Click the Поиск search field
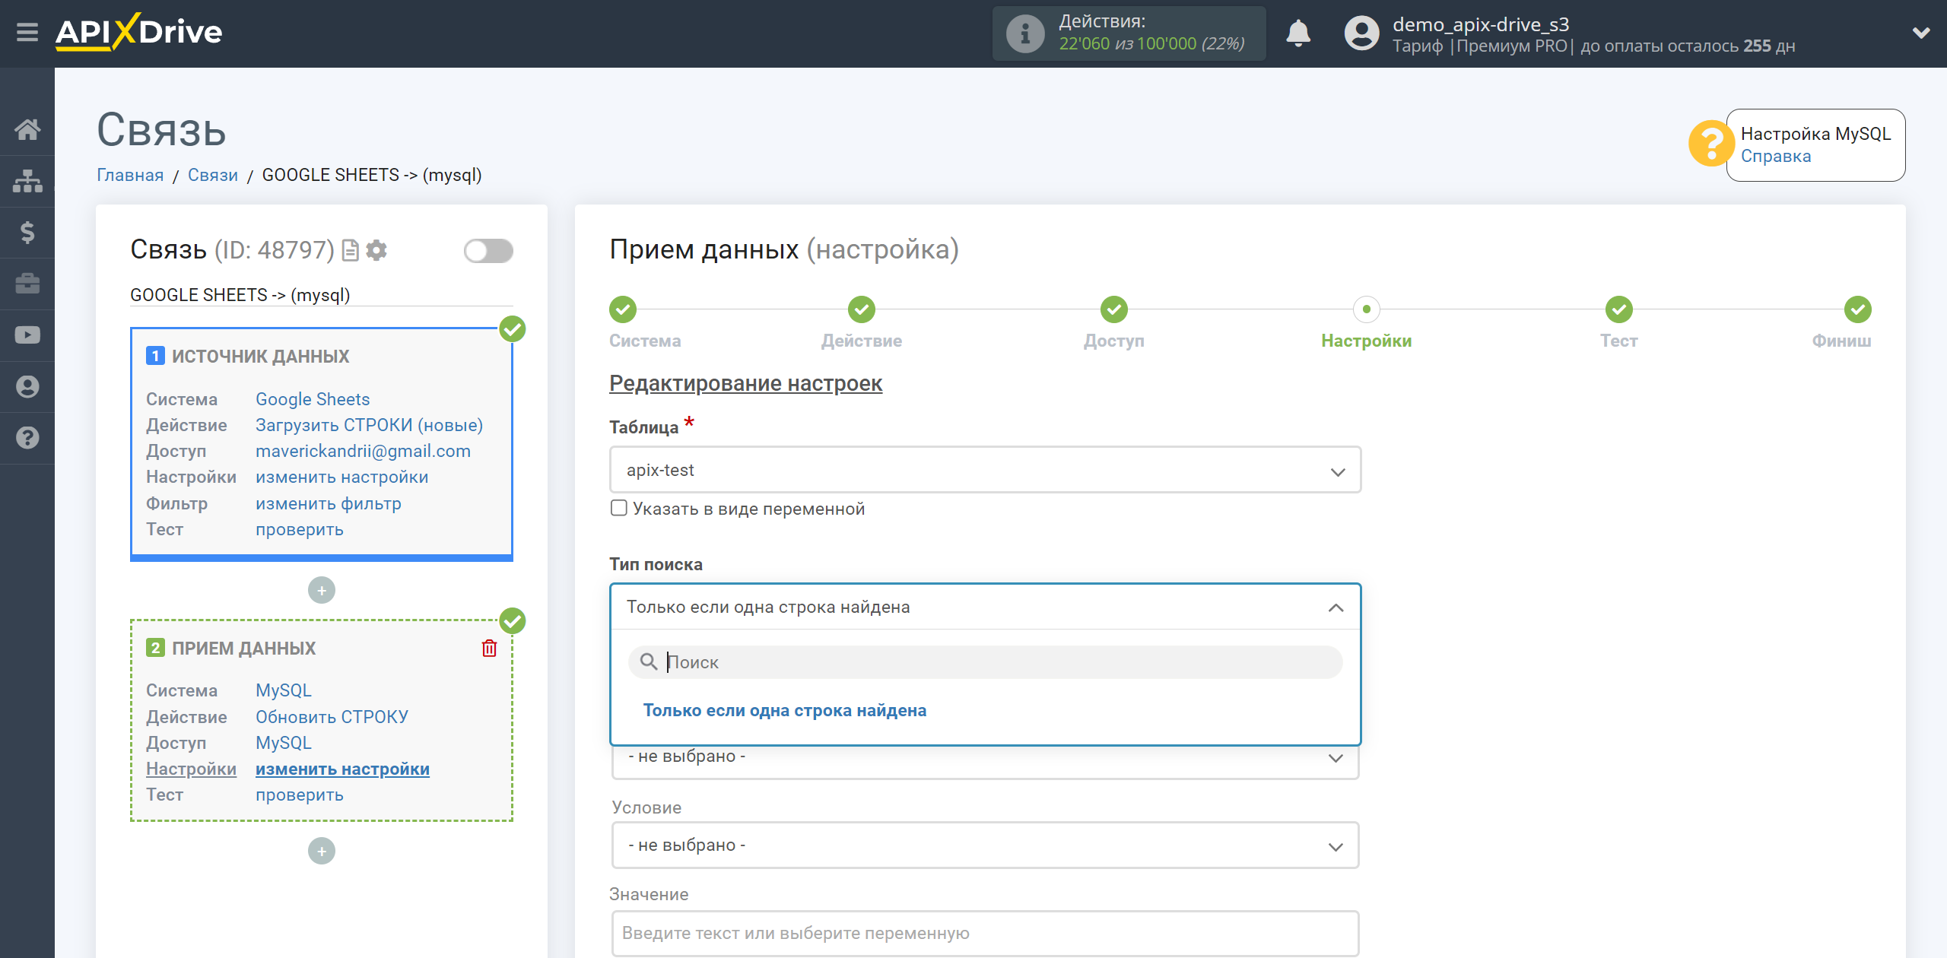 (x=985, y=662)
